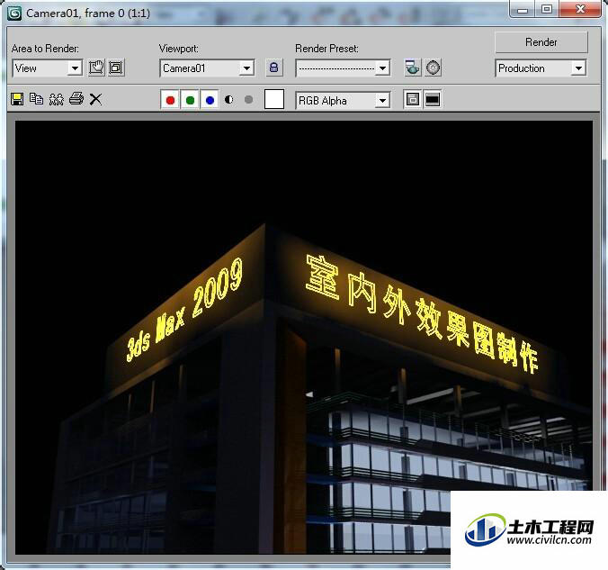Toggle the Green channel button

190,100
